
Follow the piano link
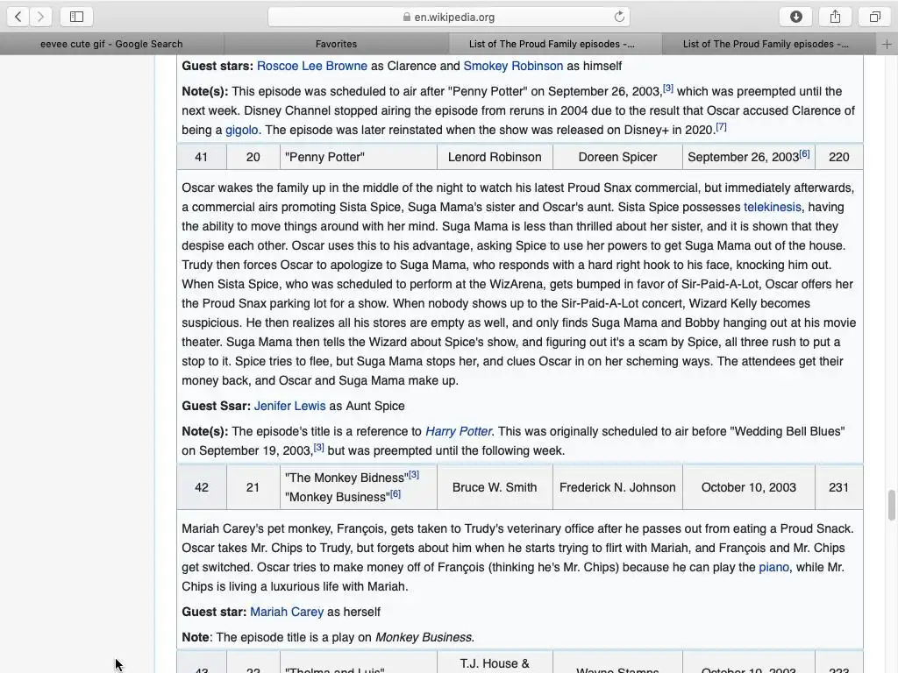773,567
